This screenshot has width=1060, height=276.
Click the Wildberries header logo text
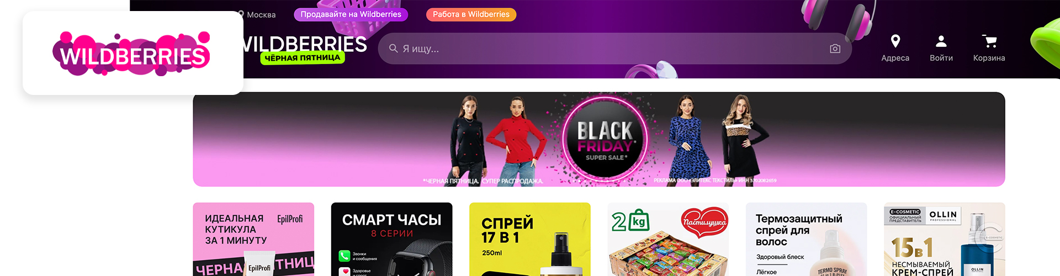pos(305,44)
